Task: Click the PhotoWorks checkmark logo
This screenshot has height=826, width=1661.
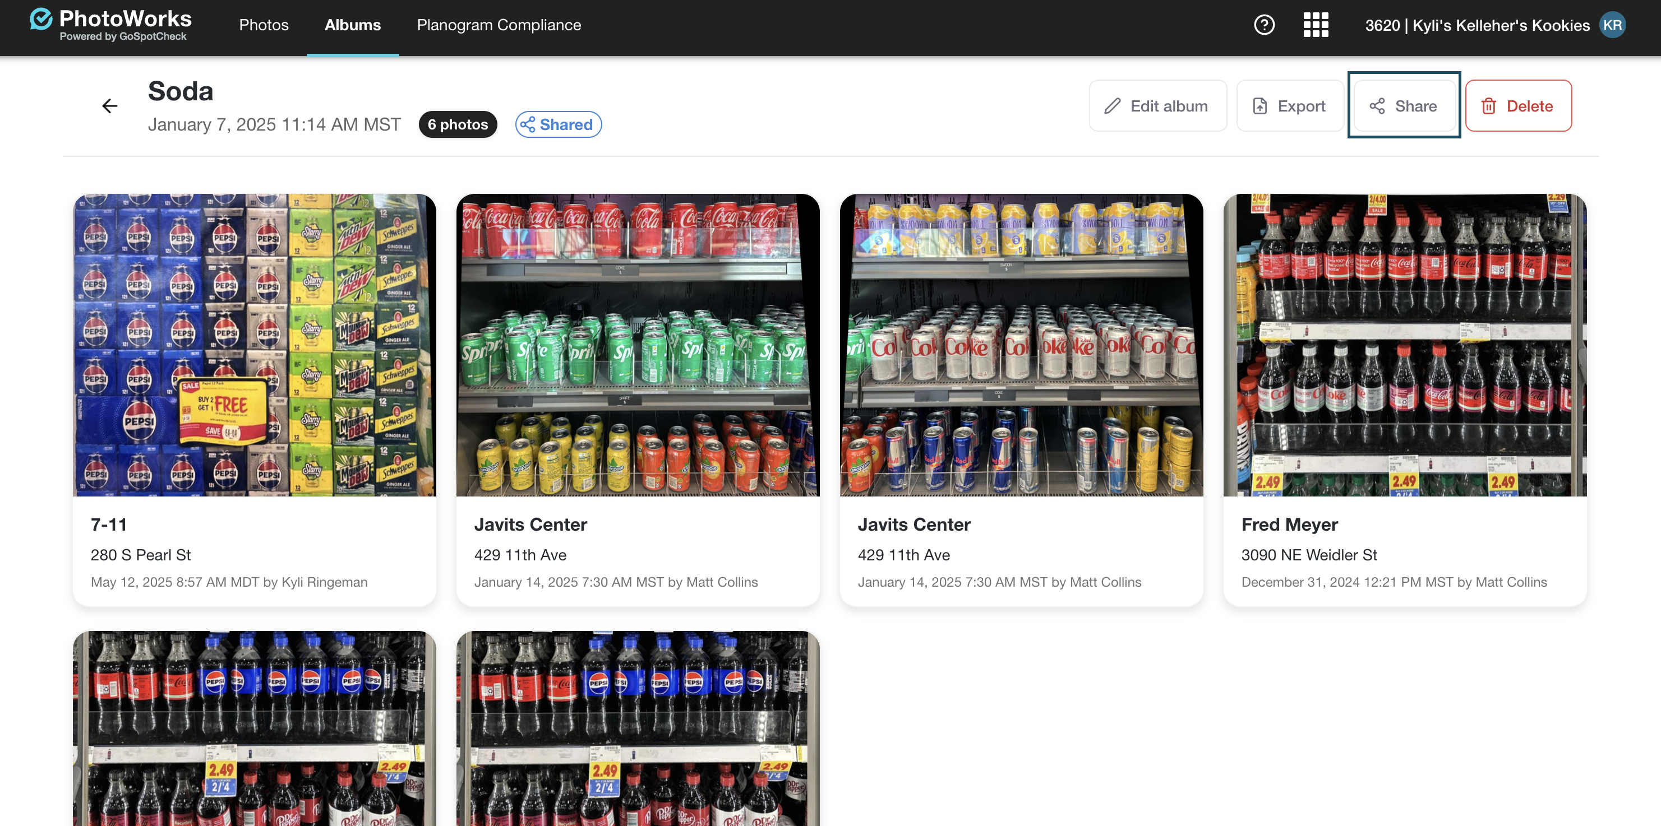Action: click(x=40, y=19)
